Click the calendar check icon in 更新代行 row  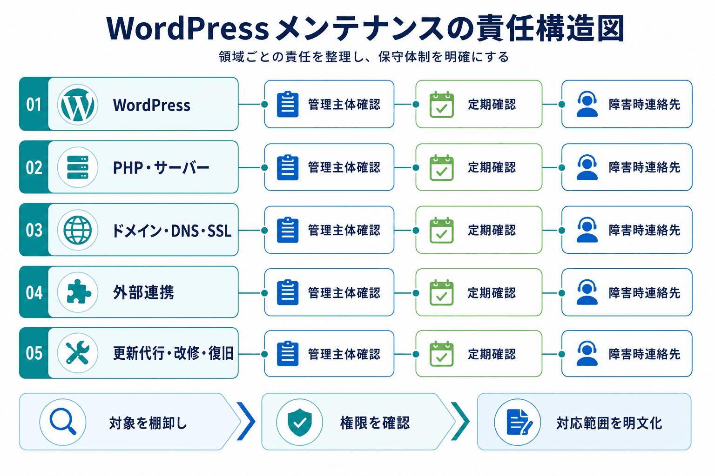(x=441, y=354)
